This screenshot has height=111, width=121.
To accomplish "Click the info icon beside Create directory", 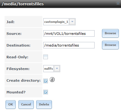I will (52, 80).
